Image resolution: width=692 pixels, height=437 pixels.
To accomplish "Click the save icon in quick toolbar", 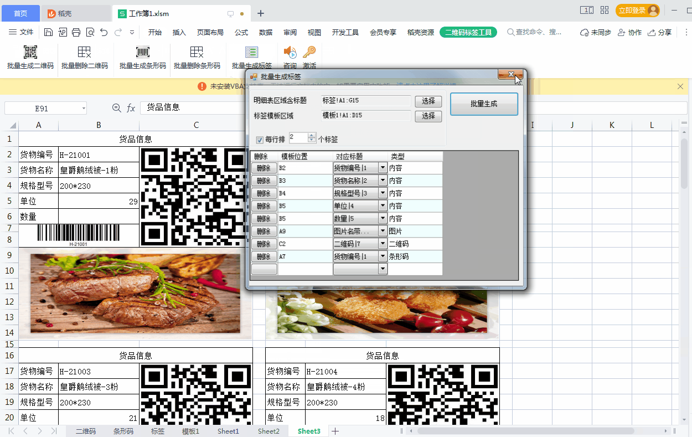I will tap(48, 33).
